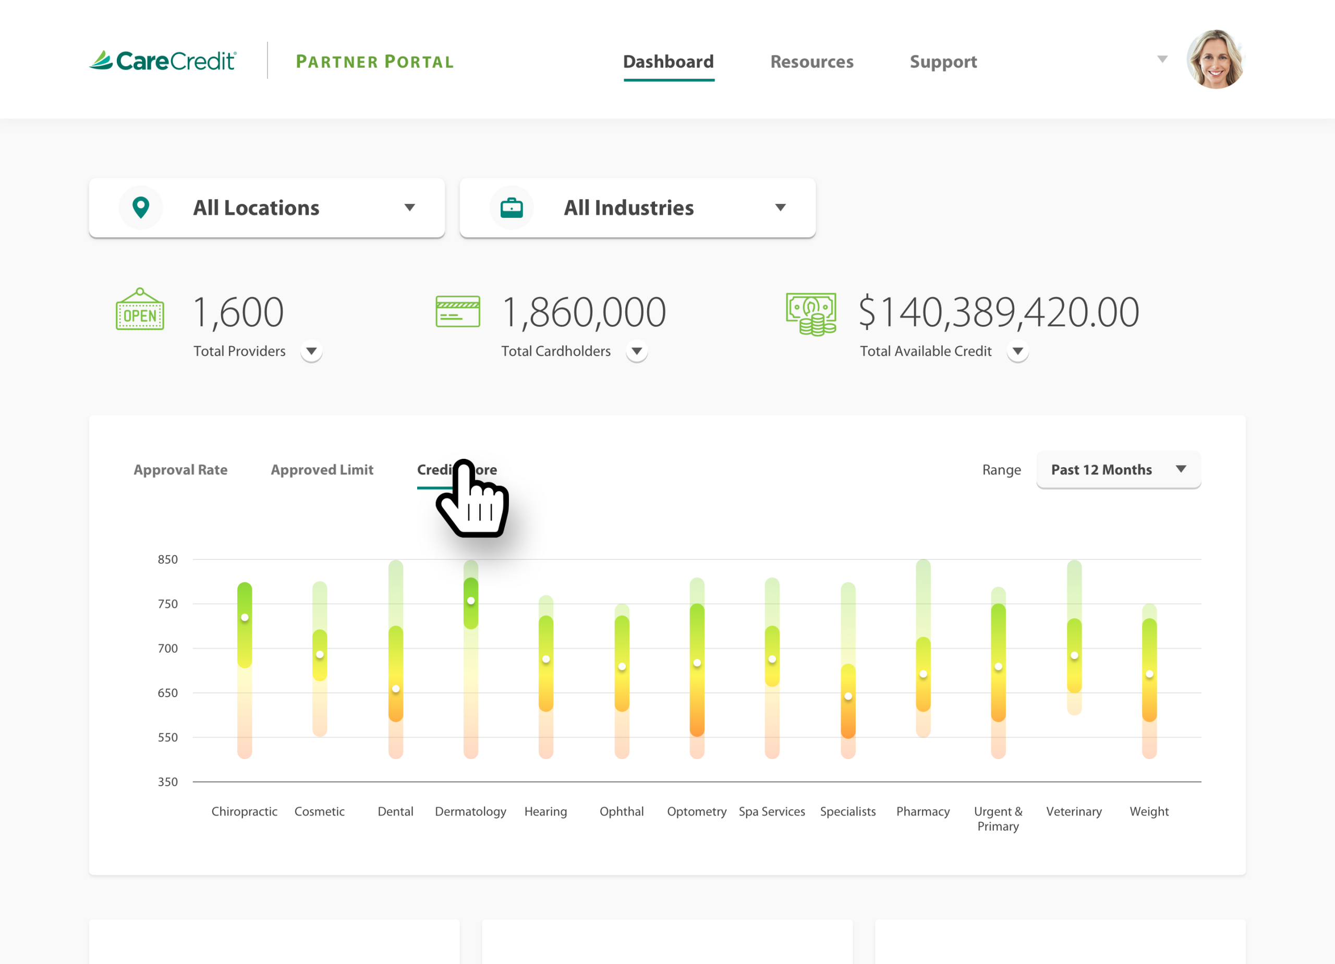
Task: Click the OPEN sign providers icon
Action: pos(140,310)
